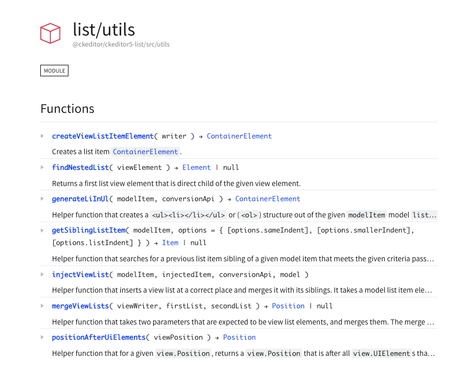This screenshot has width=450, height=370.
Task: Open the mergeViewLists function documentation
Action: click(x=80, y=305)
